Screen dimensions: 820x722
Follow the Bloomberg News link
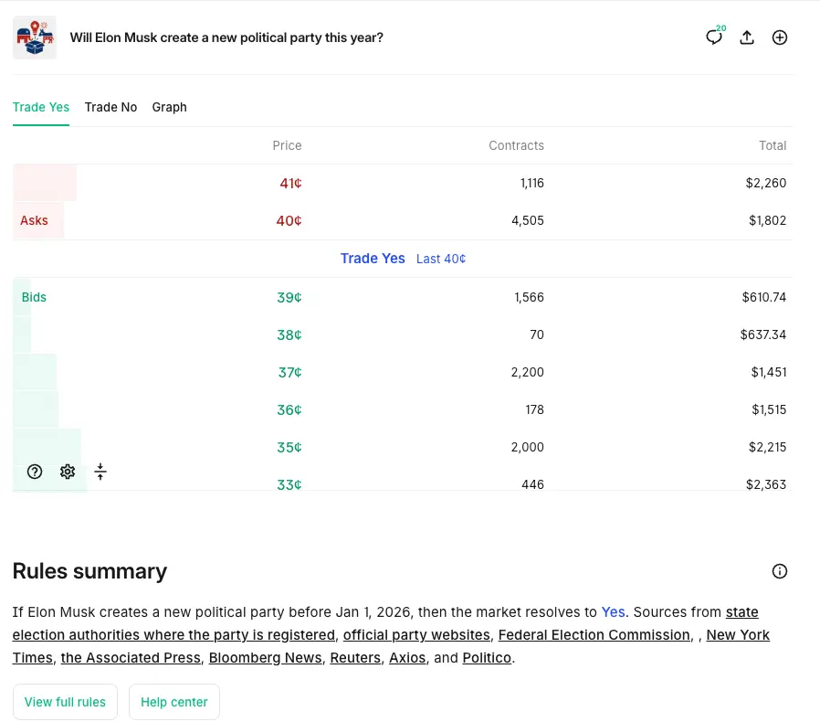pyautogui.click(x=265, y=657)
